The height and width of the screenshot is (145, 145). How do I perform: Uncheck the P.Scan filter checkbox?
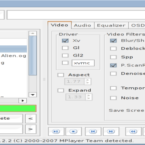click(x=113, y=65)
